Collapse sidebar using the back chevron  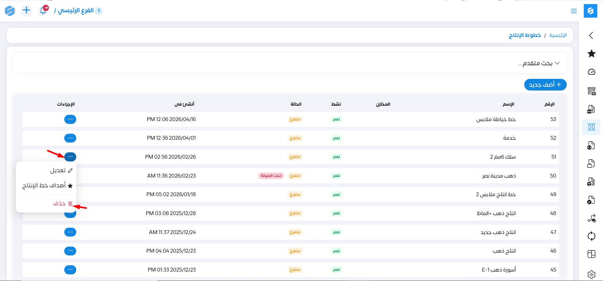point(591,35)
